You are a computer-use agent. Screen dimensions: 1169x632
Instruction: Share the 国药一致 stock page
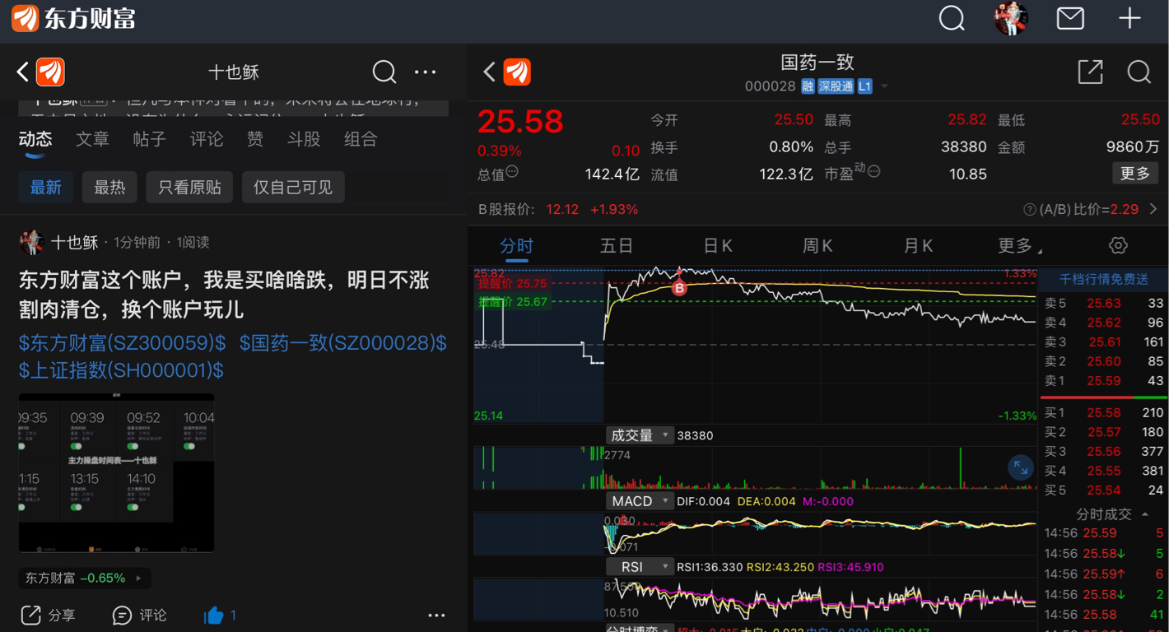(x=1090, y=72)
